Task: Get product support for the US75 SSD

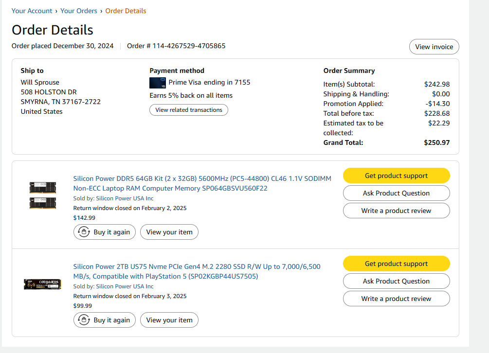Action: pos(396,264)
